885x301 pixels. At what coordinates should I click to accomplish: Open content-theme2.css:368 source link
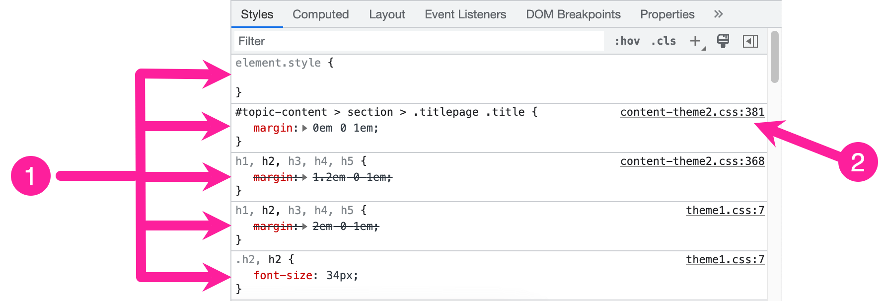point(692,161)
